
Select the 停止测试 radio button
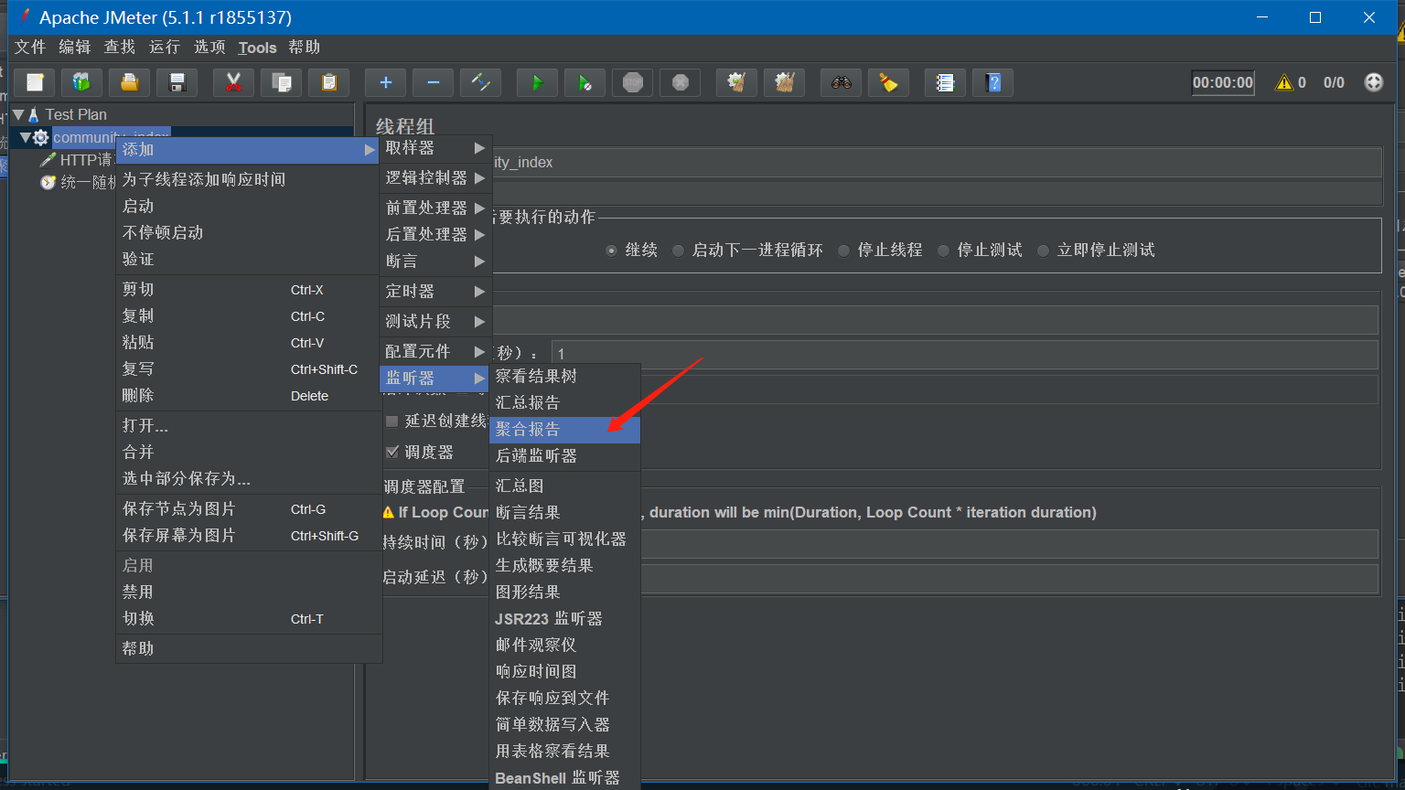[943, 251]
